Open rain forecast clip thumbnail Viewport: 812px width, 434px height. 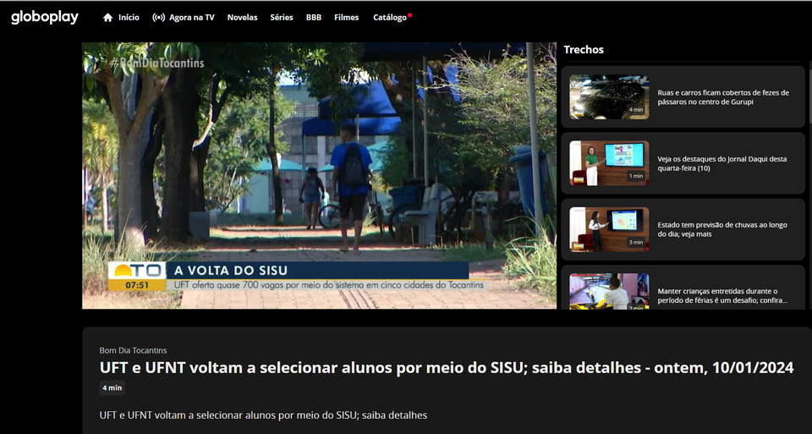[609, 229]
